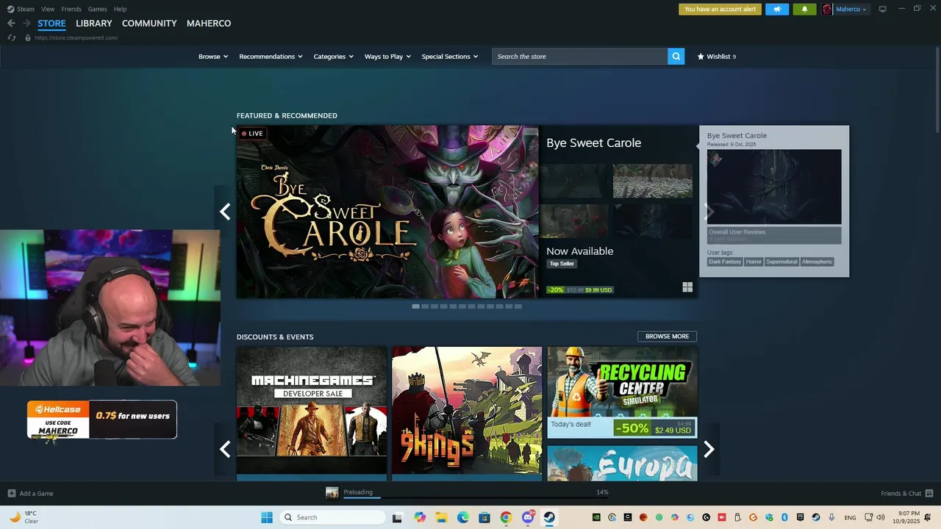Screen dimensions: 941x529
Task: Open the Games menu
Action: [98, 9]
